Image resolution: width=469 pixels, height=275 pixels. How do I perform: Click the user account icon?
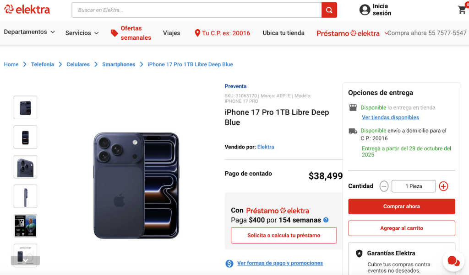[x=365, y=10]
